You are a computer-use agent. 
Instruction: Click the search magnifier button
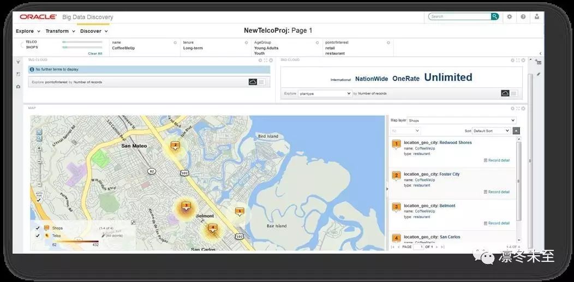pos(494,16)
